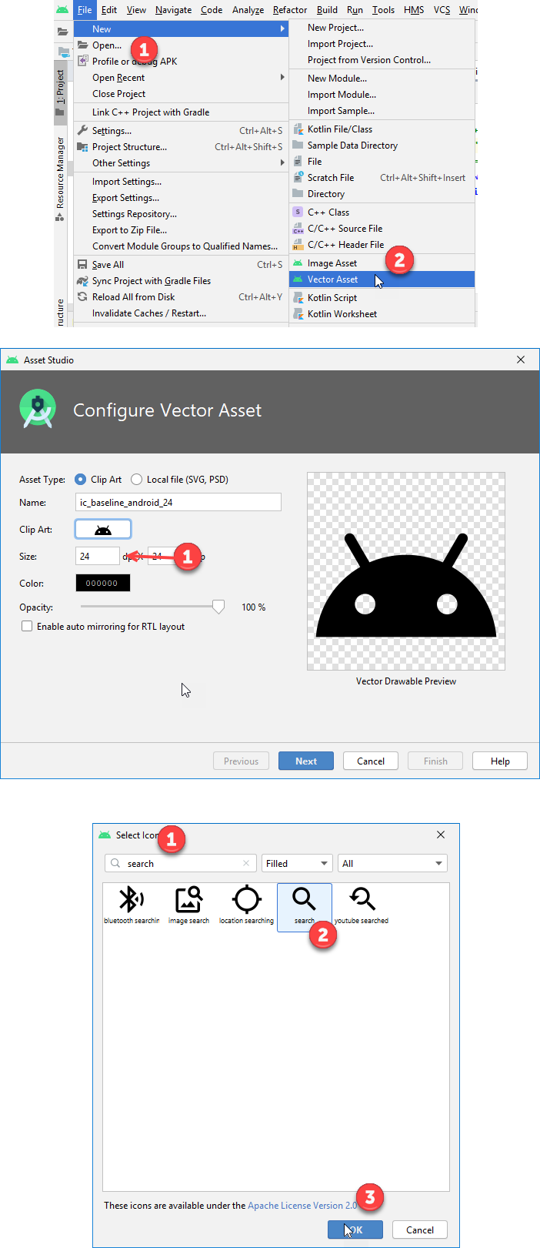Select the Clip Art radio button
Screen dimensions: 540x1248
(x=80, y=479)
